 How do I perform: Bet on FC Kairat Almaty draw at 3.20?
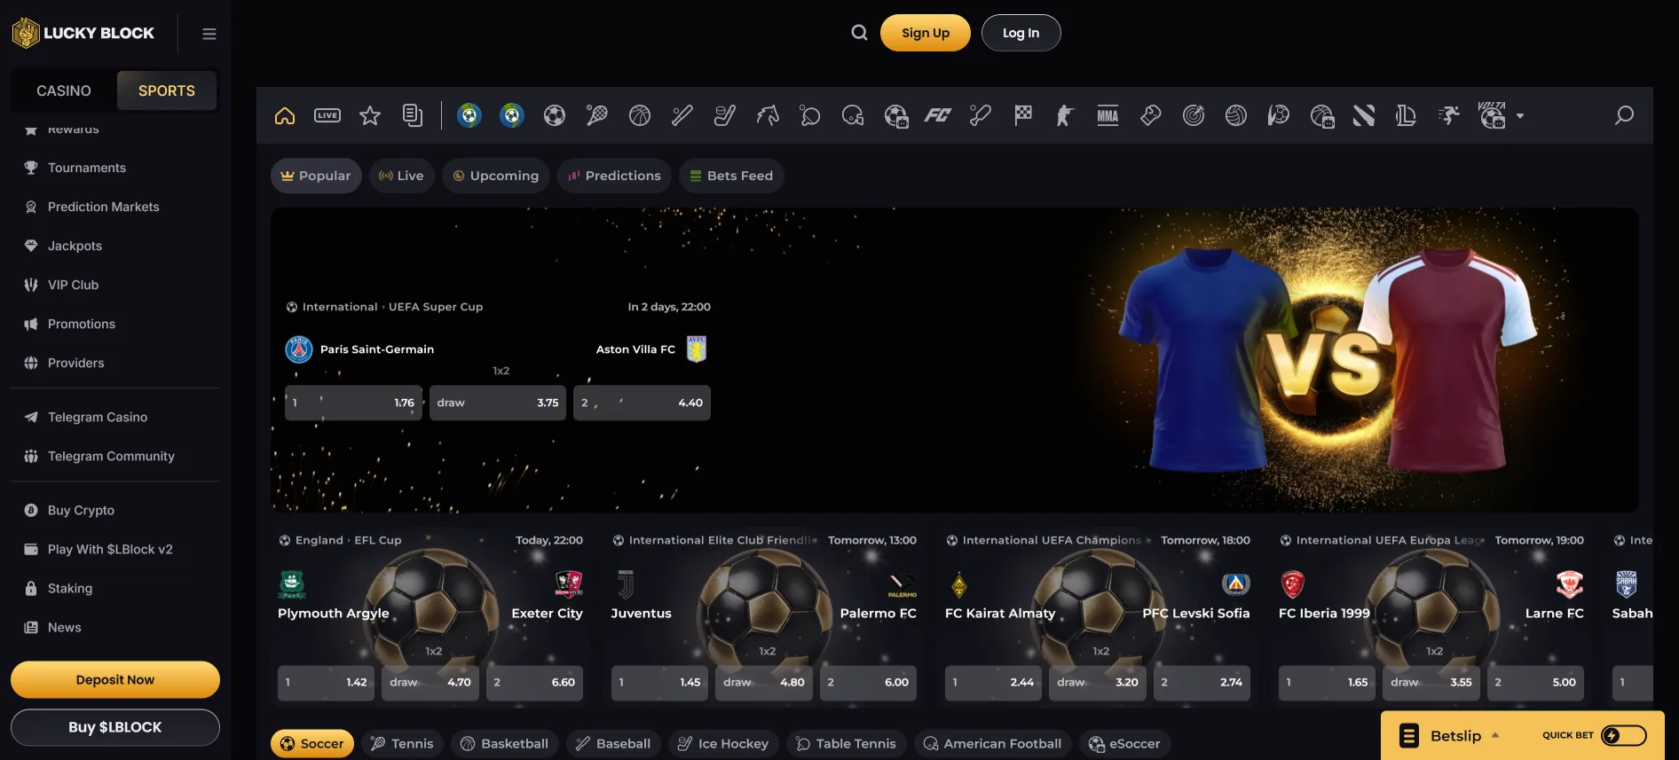[x=1098, y=683]
